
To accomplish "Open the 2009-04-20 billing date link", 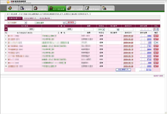I will click(x=128, y=43).
